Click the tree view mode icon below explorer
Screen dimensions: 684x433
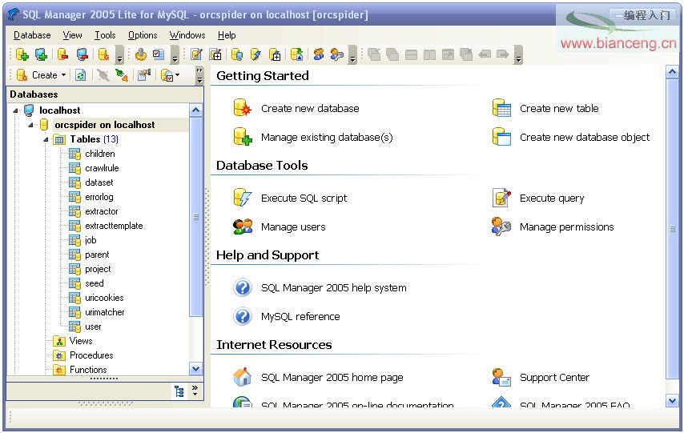click(179, 391)
